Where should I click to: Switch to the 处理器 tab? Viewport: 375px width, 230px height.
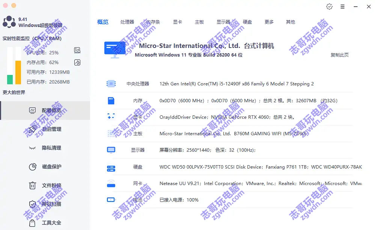[x=127, y=22]
